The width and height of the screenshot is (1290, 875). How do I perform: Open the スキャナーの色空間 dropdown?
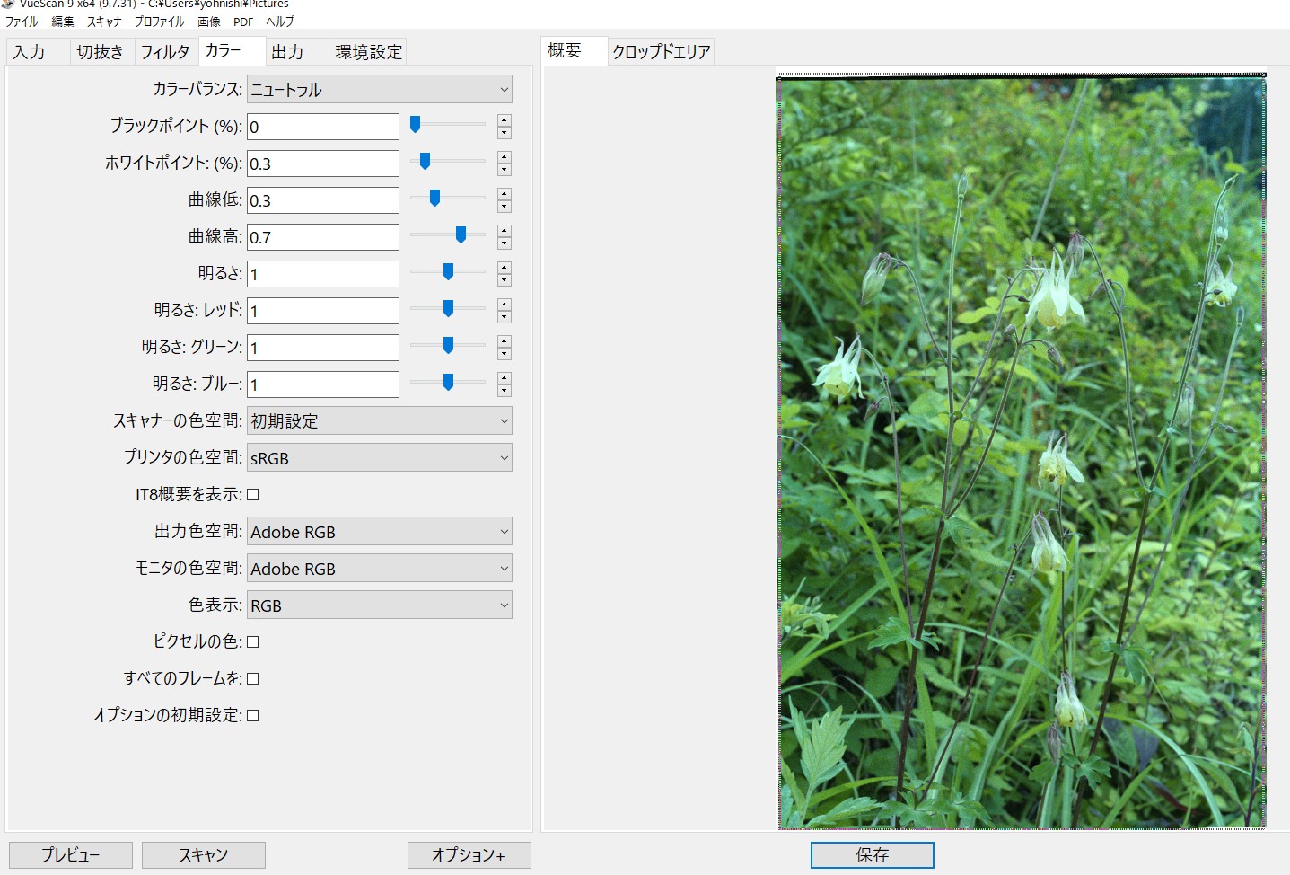click(379, 420)
